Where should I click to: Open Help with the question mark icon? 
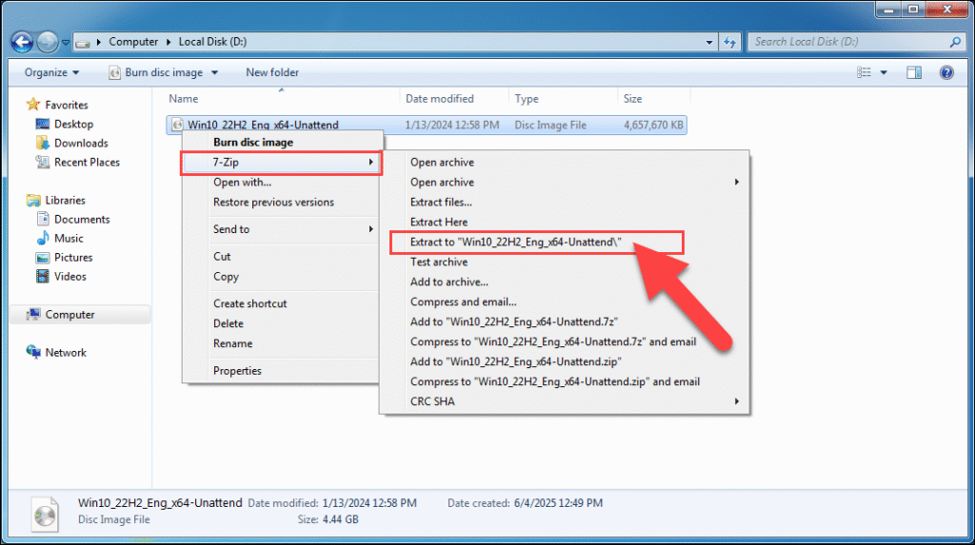(x=946, y=72)
